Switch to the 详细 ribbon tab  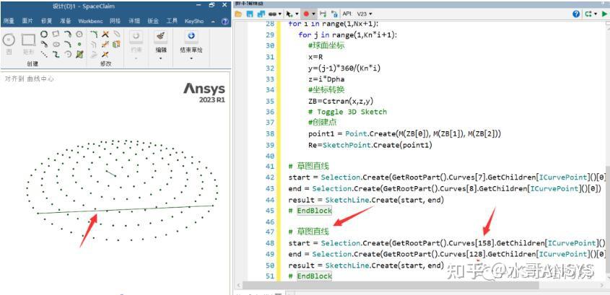(134, 22)
